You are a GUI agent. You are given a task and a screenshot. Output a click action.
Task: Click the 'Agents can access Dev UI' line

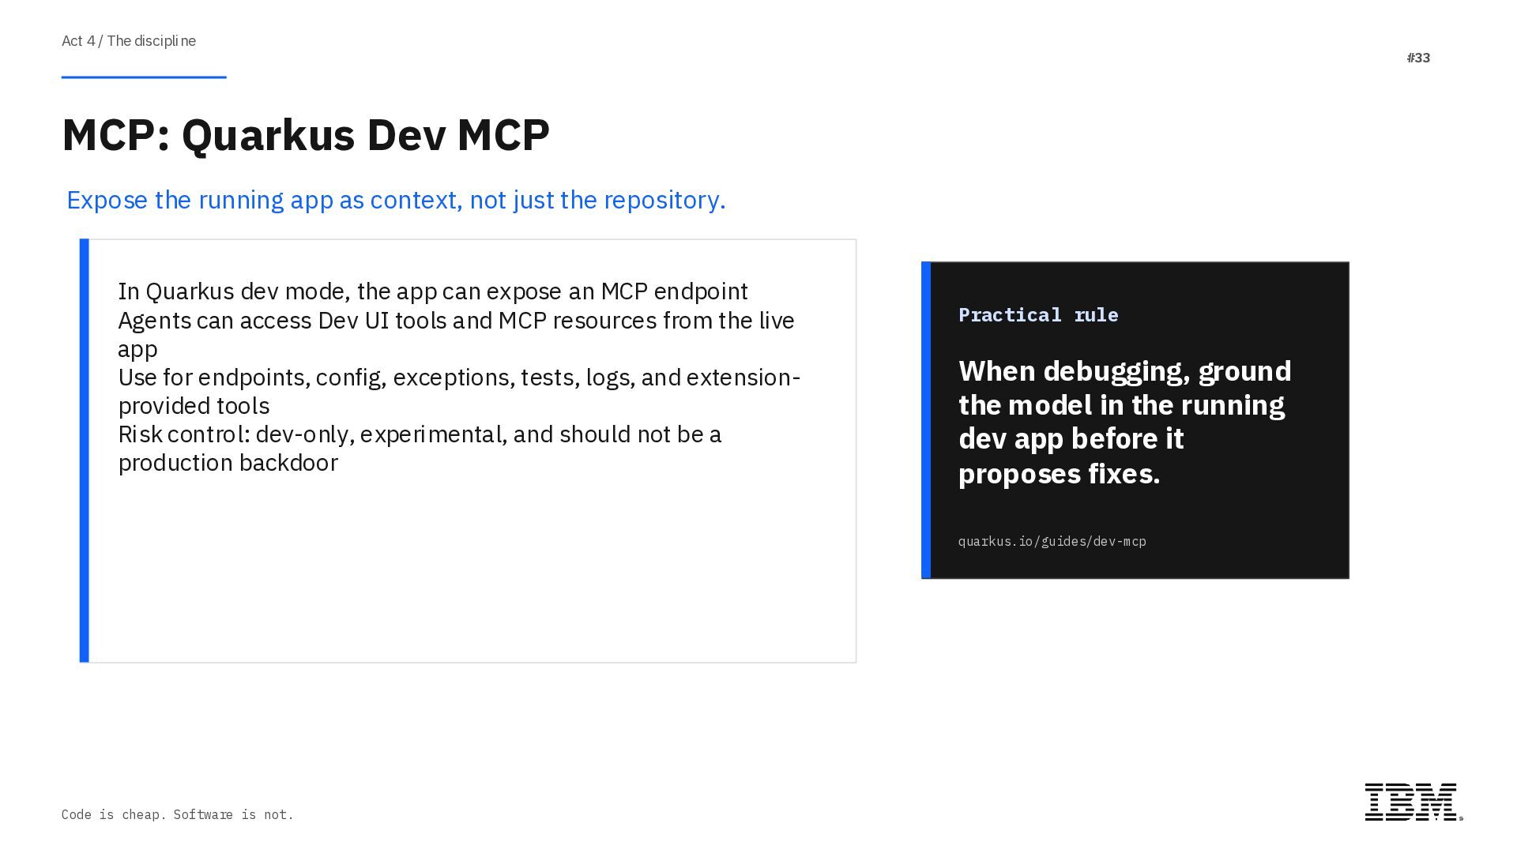click(456, 321)
